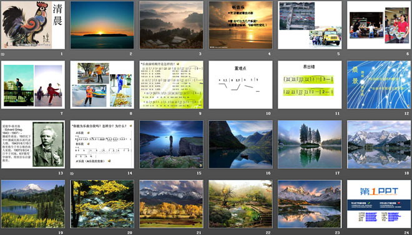Pick slide 9 with green music score
Image resolution: width=412 pixels, height=235 pixels.
point(171,85)
